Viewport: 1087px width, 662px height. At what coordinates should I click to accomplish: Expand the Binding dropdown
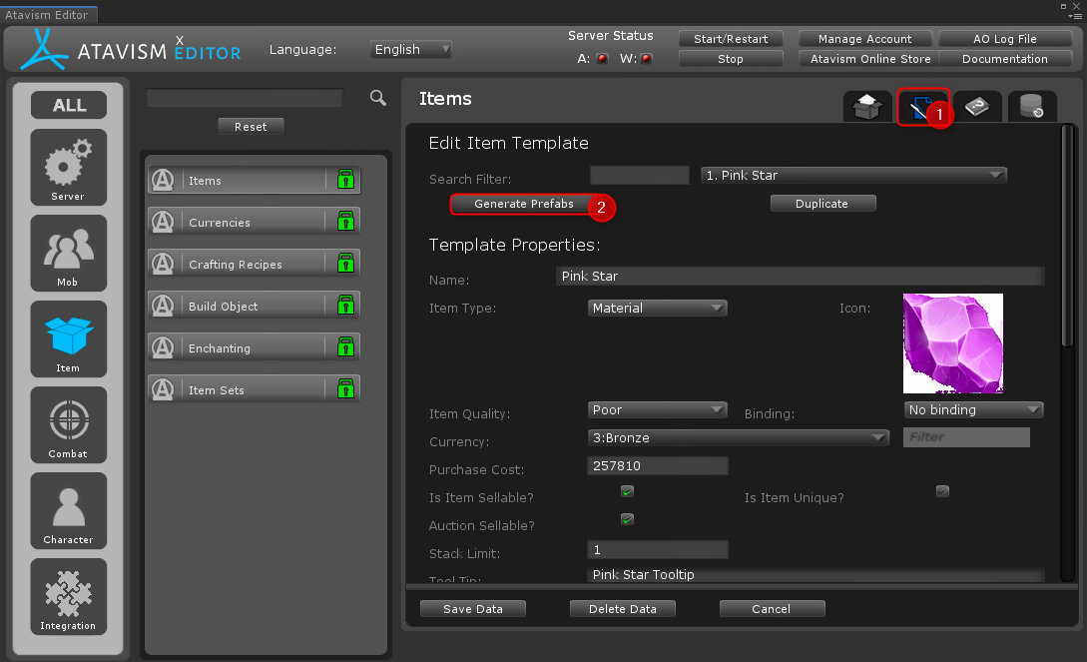click(974, 410)
